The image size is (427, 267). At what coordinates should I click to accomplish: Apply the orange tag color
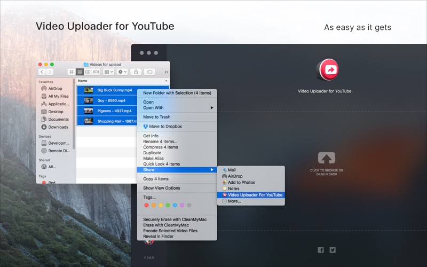[154, 205]
